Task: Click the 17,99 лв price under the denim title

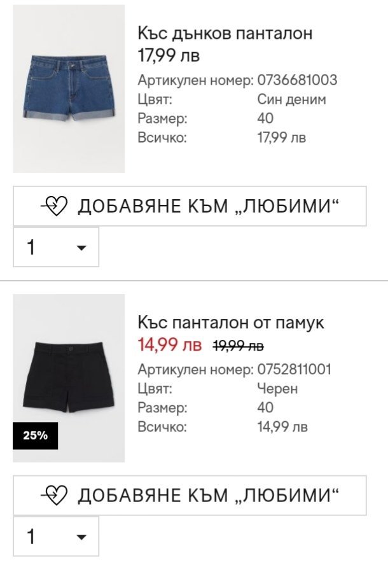Action: pos(169,56)
